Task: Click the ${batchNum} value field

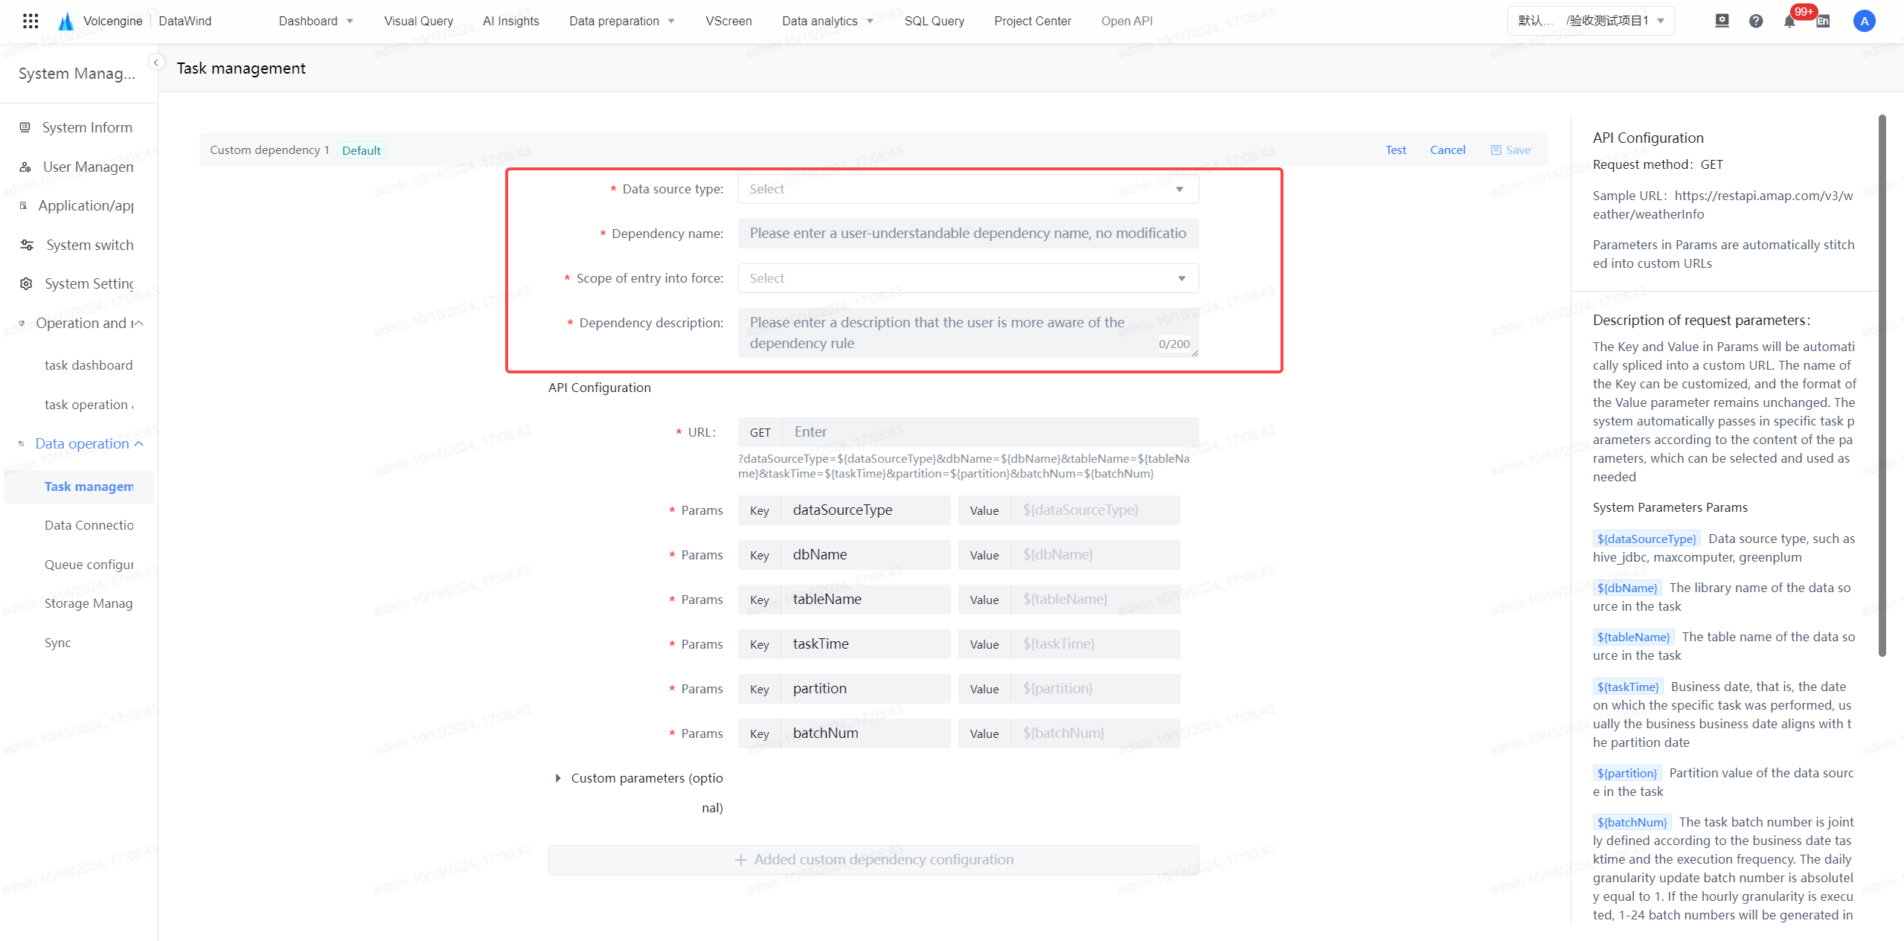Action: click(1095, 733)
